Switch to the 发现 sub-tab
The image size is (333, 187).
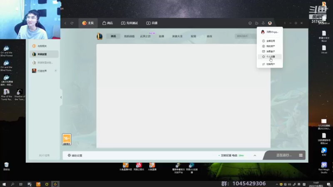pos(193,36)
